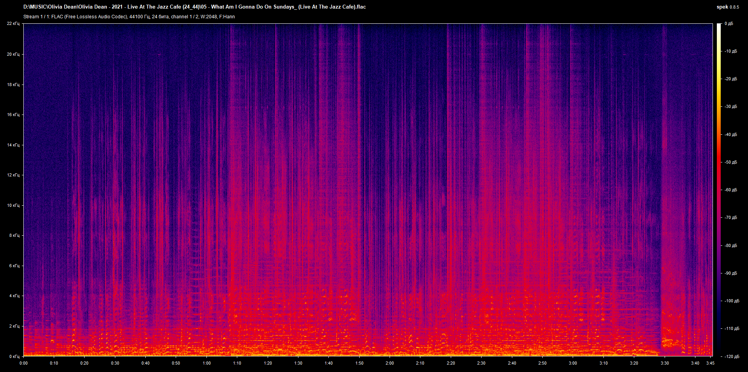Click the 3:00 time axis label

tap(573, 363)
